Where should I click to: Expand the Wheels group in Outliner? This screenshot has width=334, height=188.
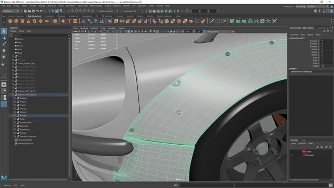point(15,112)
